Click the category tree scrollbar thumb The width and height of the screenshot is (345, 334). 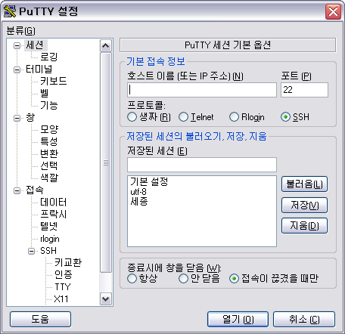(x=106, y=162)
